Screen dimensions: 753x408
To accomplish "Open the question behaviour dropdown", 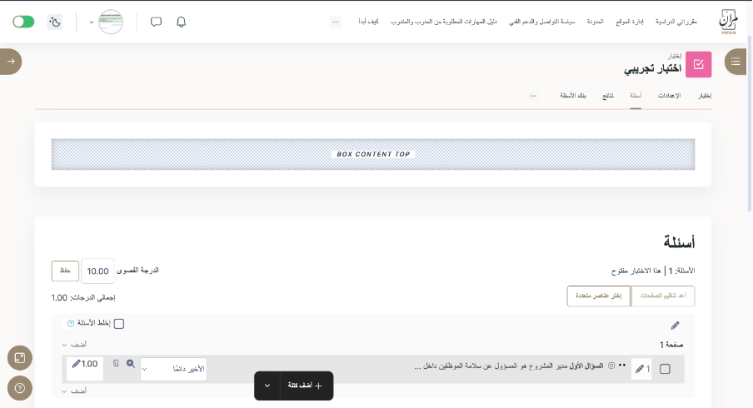I will coord(173,369).
